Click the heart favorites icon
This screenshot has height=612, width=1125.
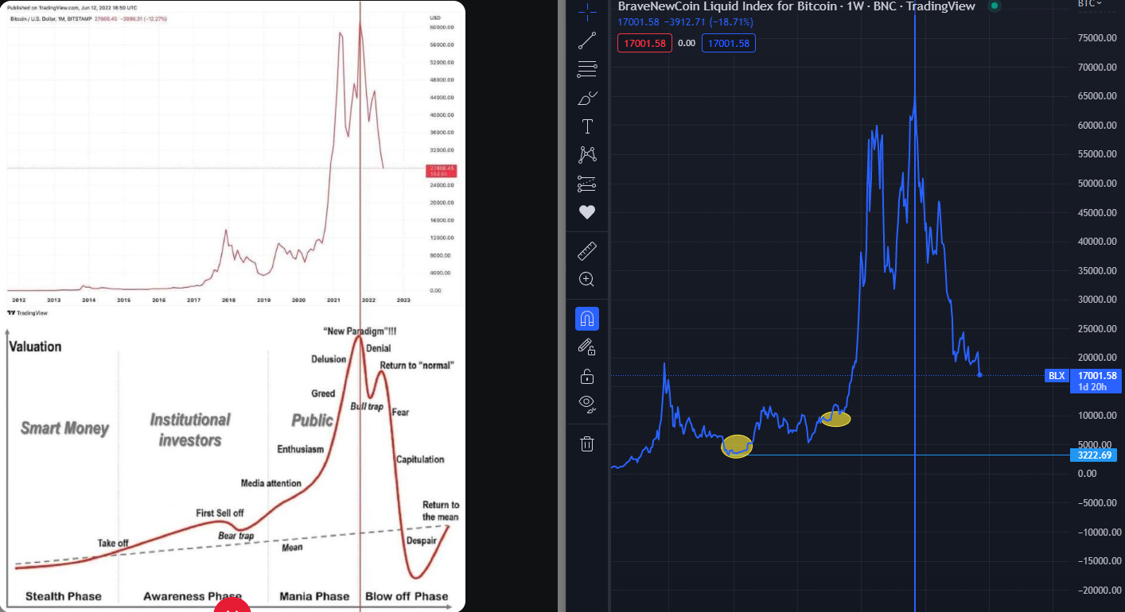pyautogui.click(x=587, y=212)
